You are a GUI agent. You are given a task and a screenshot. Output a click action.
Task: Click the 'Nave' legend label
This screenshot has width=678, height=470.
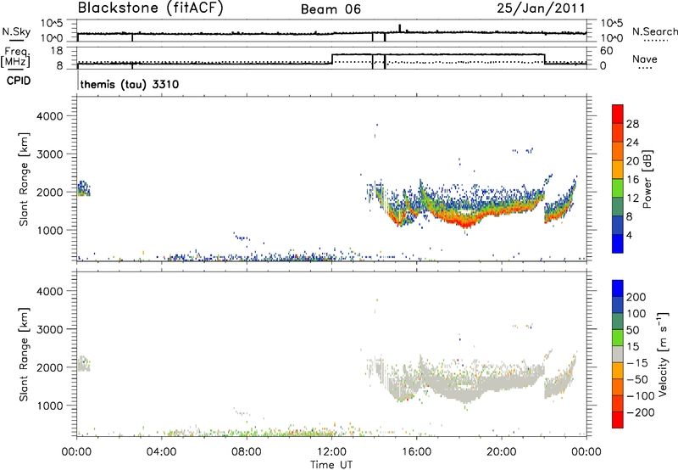click(x=644, y=59)
